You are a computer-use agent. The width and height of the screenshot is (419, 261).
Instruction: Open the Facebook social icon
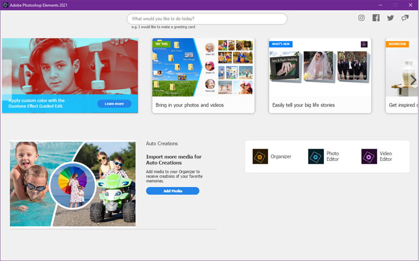click(x=376, y=18)
